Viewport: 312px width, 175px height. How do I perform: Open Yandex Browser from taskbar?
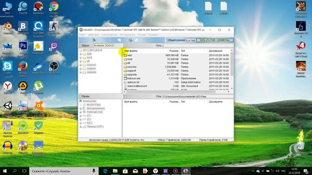[156, 171]
